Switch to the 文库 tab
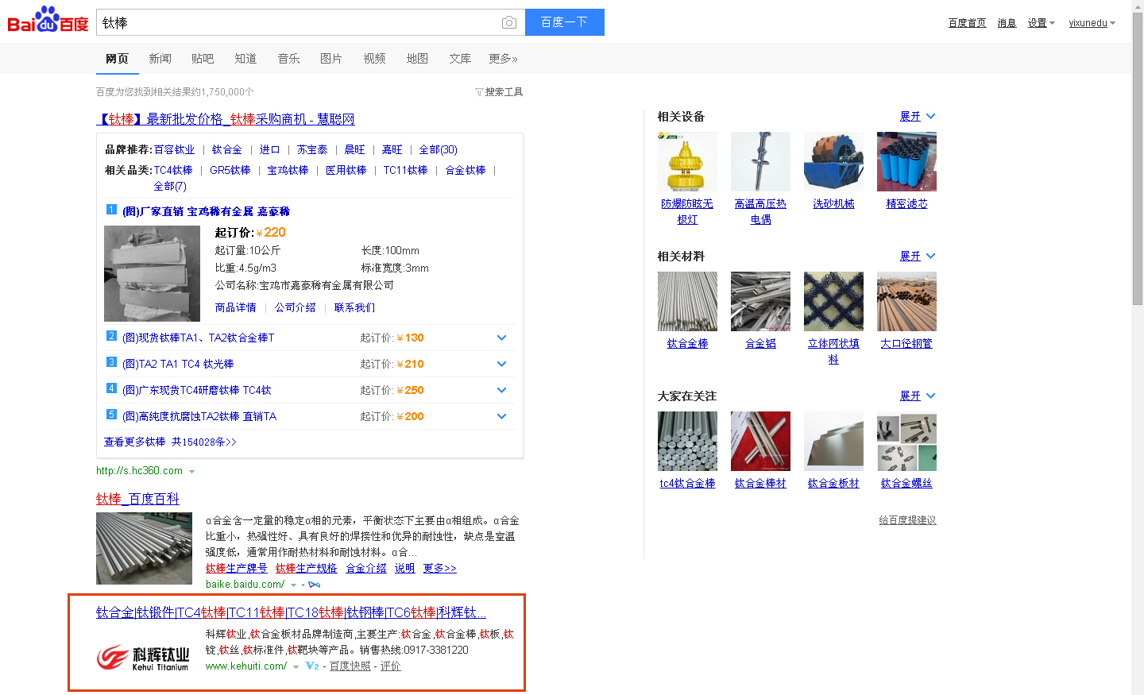1144x695 pixels. (460, 59)
